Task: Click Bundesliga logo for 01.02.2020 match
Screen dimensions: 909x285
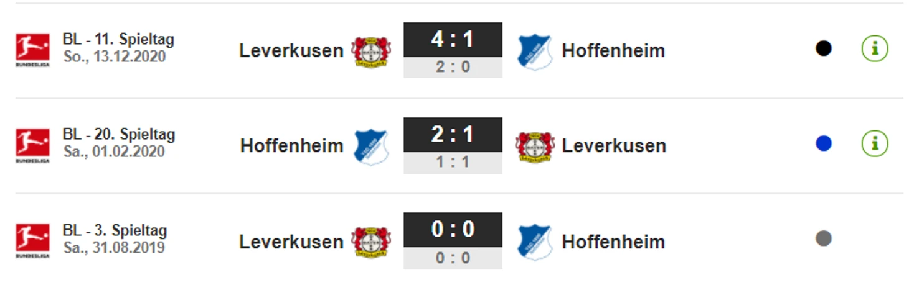Action: tap(32, 145)
